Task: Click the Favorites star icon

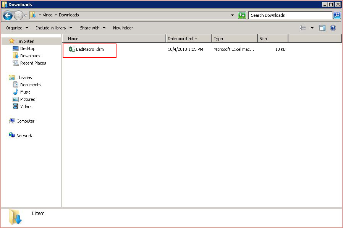Action: tap(11, 41)
